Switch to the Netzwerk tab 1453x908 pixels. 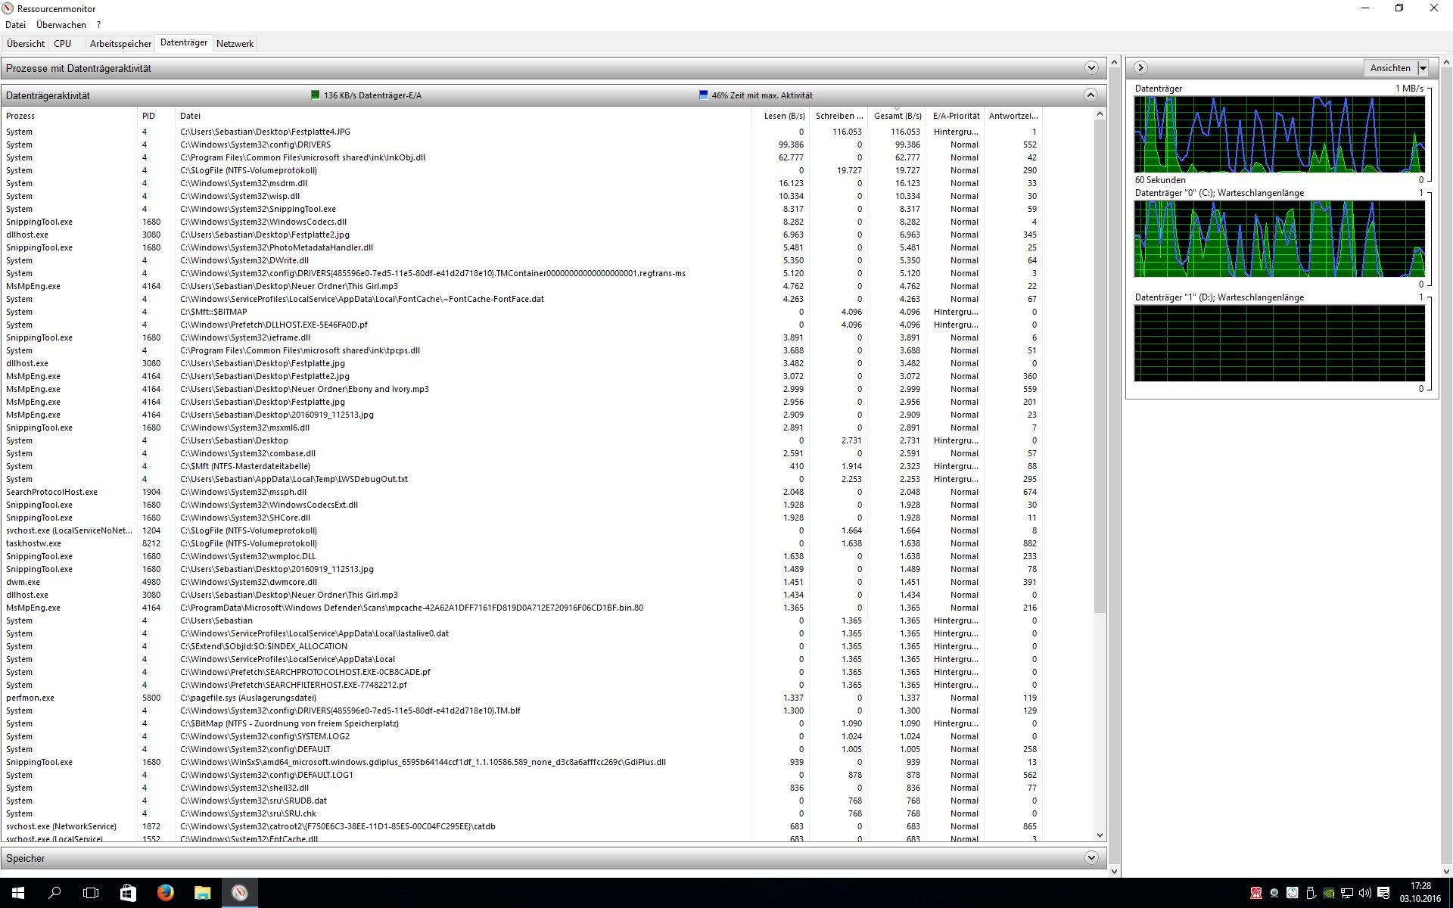click(x=235, y=44)
